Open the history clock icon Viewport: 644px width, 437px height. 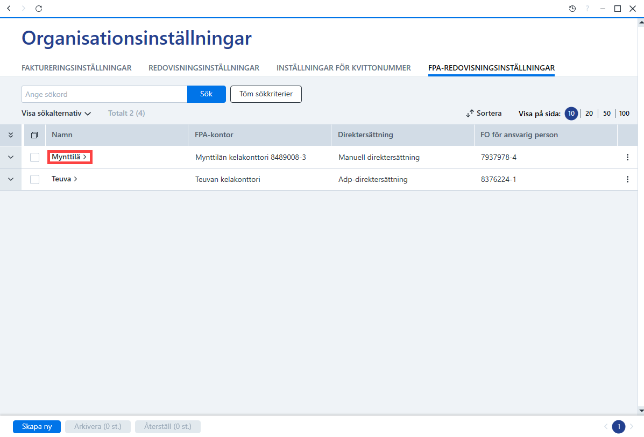tap(572, 9)
